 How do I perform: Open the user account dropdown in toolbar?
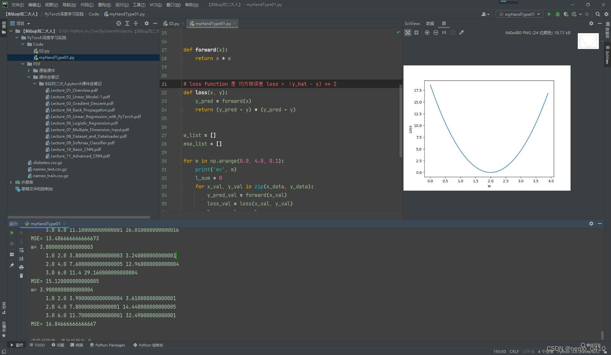click(x=485, y=14)
